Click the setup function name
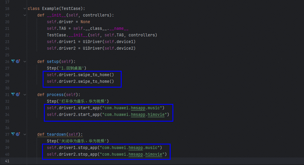Screen dimensions: 304x165 point(53,62)
